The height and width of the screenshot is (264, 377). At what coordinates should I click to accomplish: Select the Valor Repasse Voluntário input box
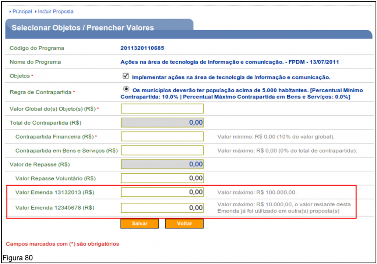pyautogui.click(x=162, y=178)
